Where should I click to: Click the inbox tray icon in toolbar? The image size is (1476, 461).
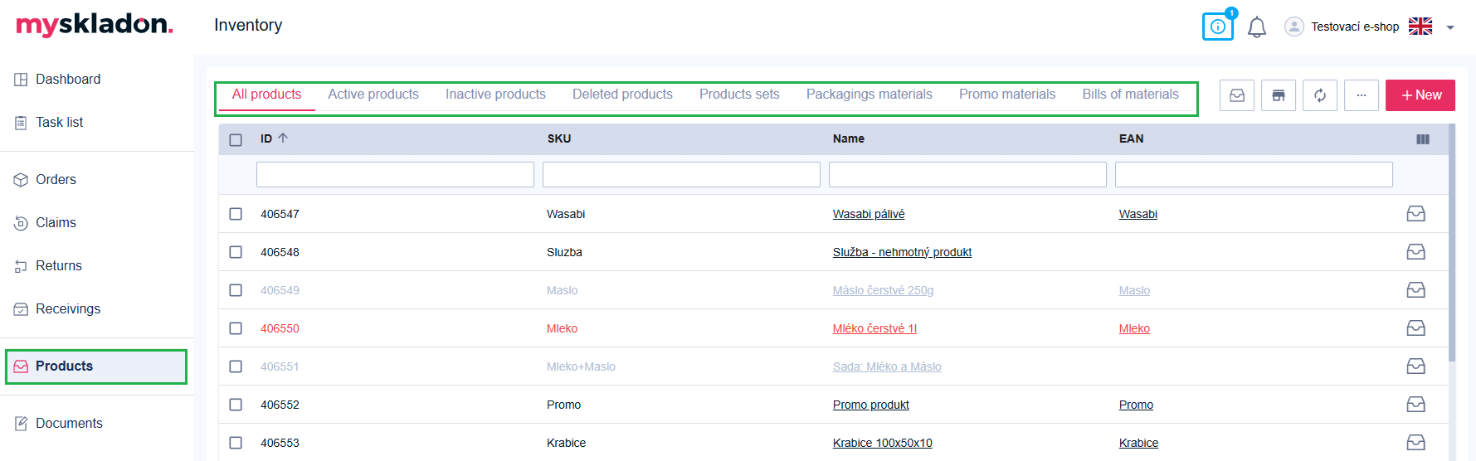(x=1237, y=95)
